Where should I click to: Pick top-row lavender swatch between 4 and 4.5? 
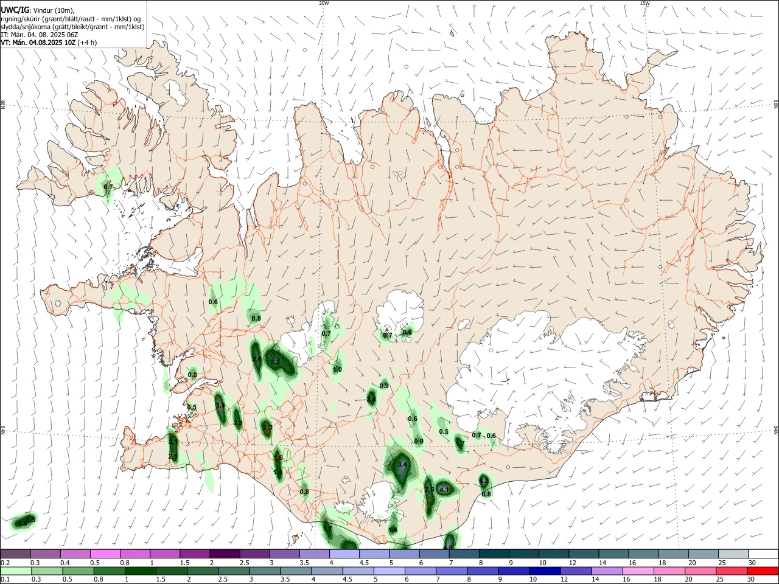[344, 554]
